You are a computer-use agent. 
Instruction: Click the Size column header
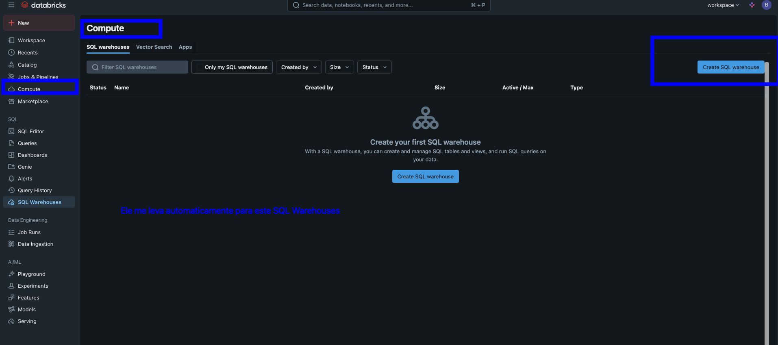tap(440, 87)
